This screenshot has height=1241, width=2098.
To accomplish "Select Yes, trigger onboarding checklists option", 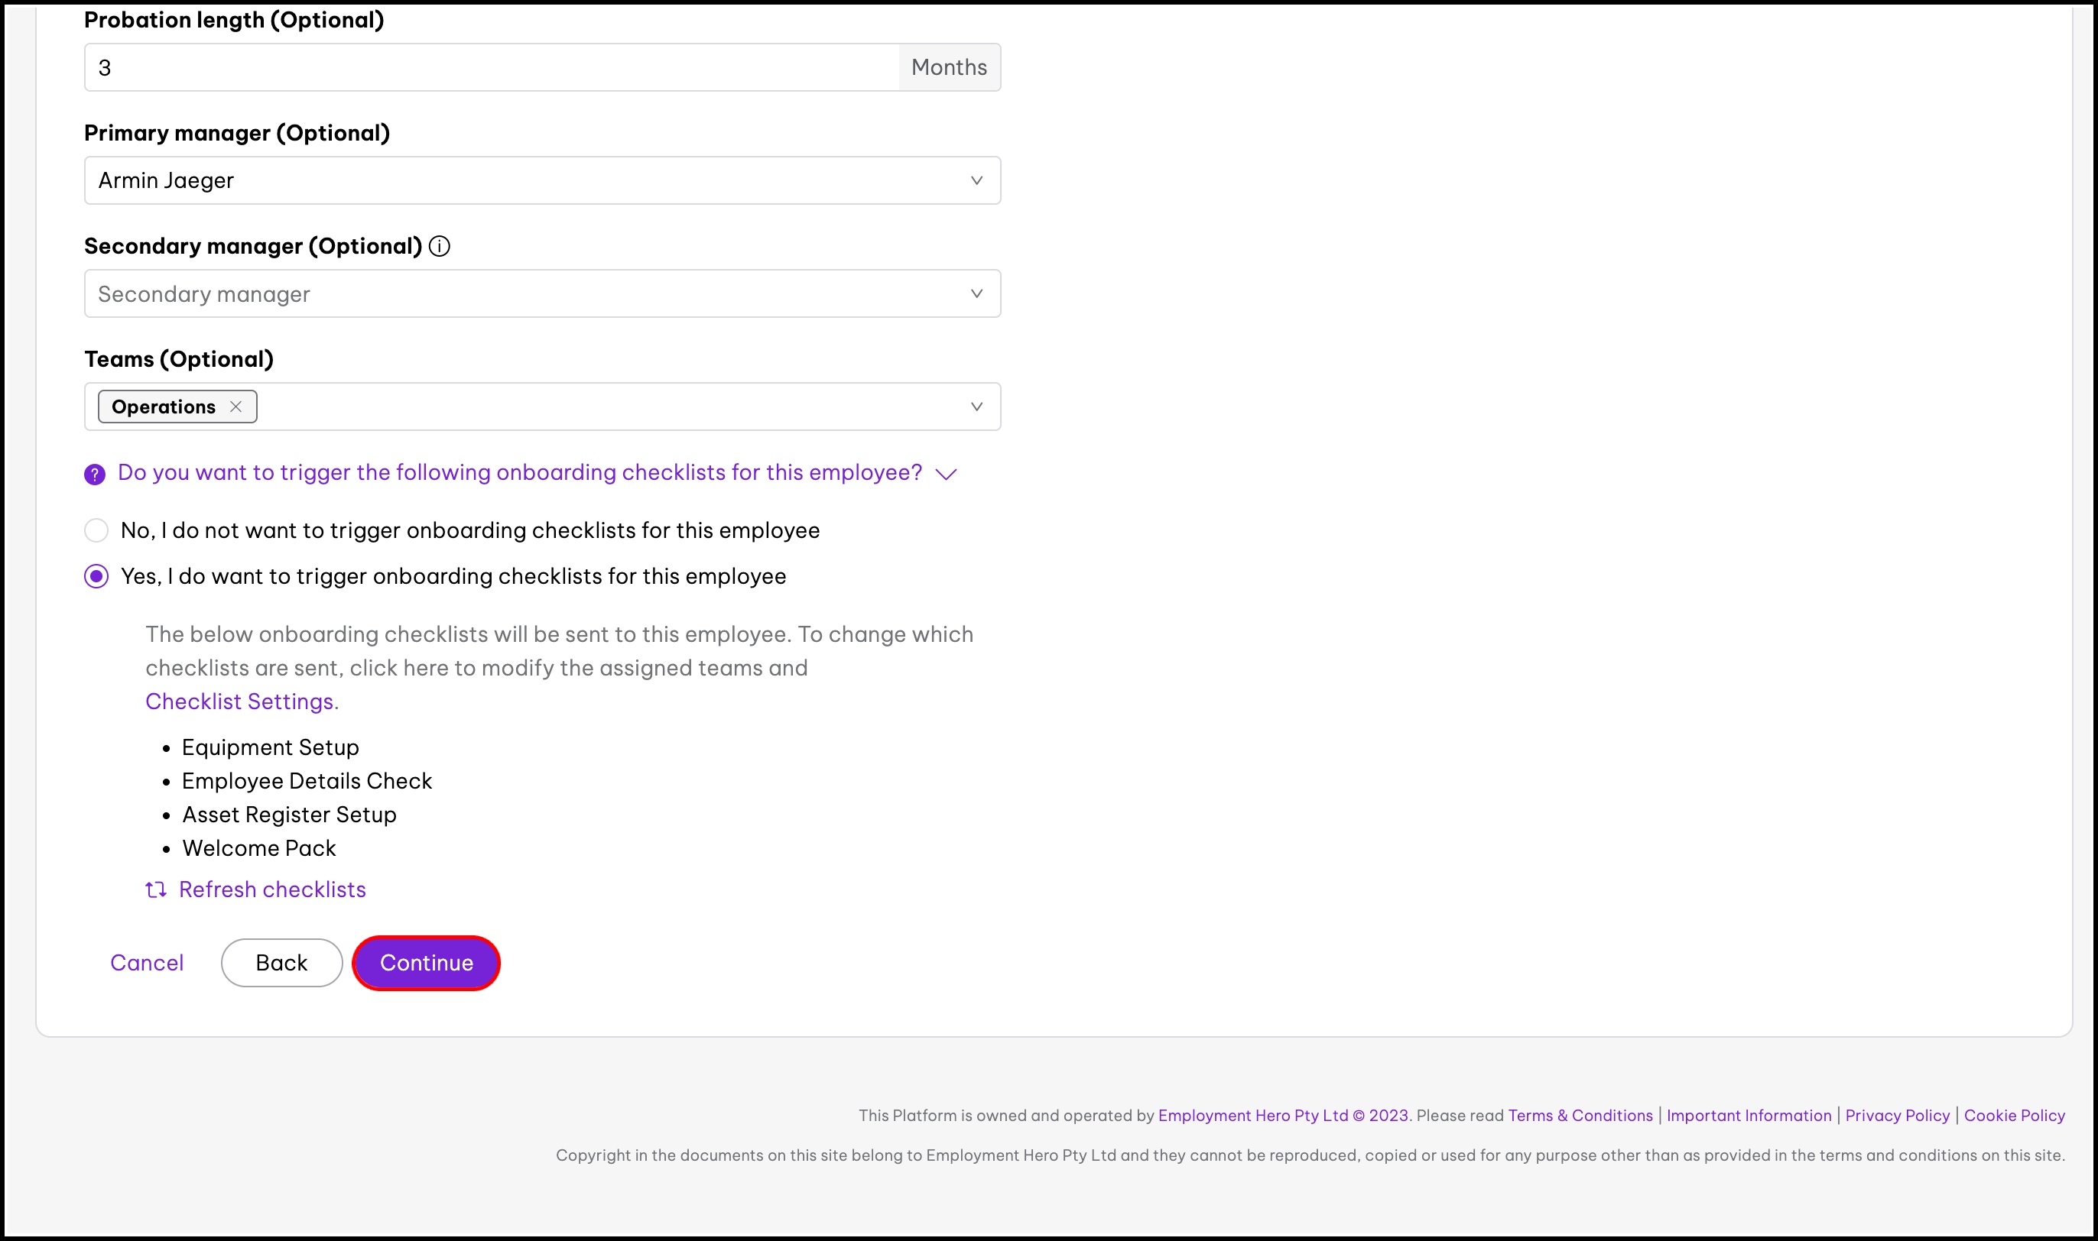I will [x=96, y=576].
